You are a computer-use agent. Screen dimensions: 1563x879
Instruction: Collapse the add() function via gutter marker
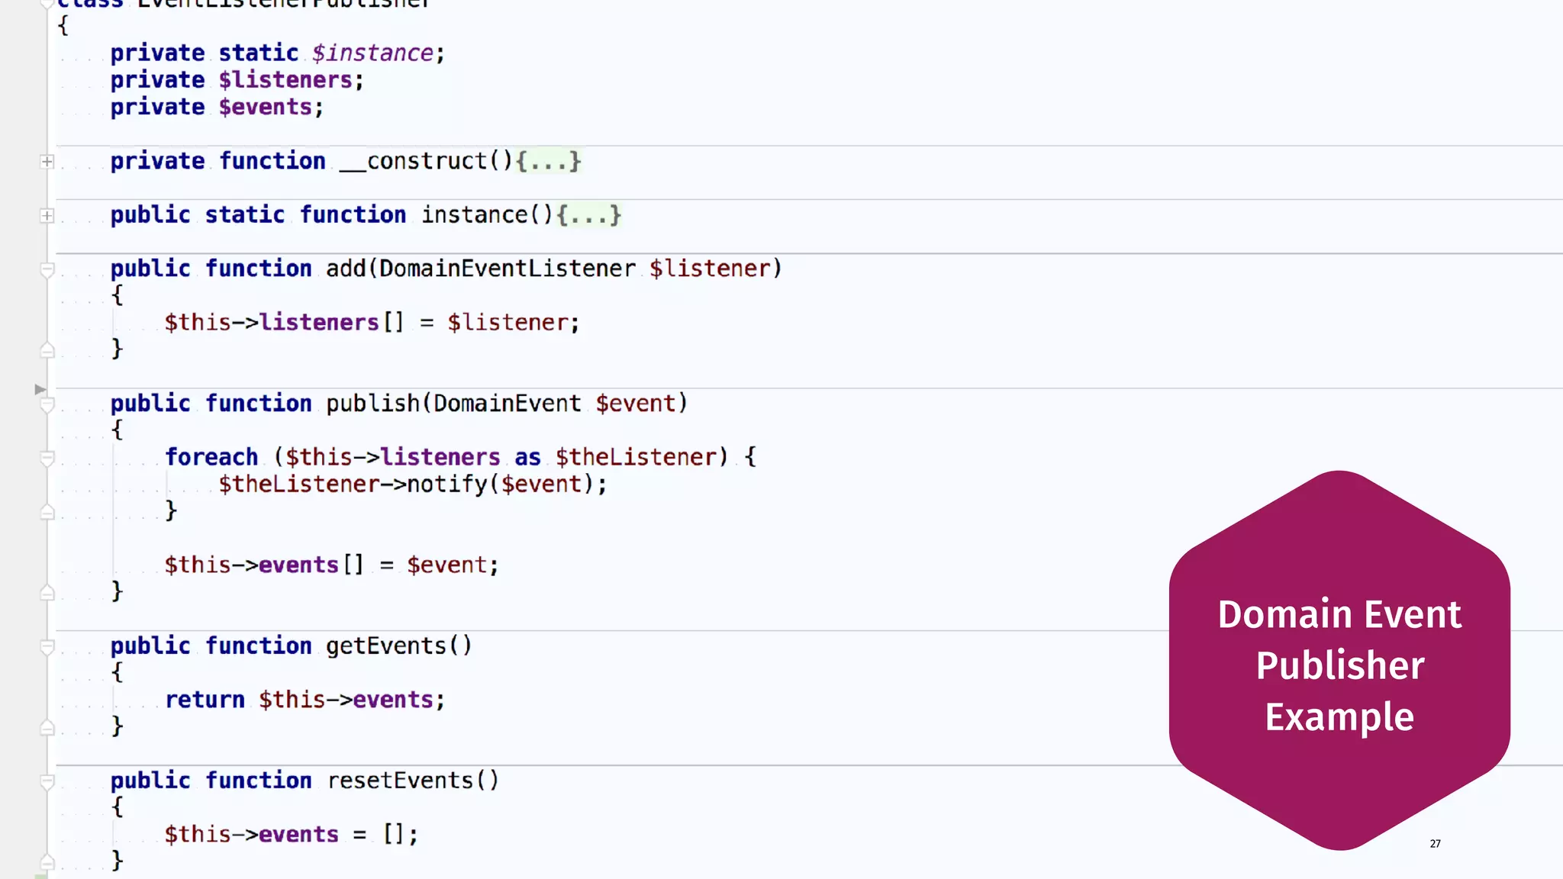(x=47, y=270)
